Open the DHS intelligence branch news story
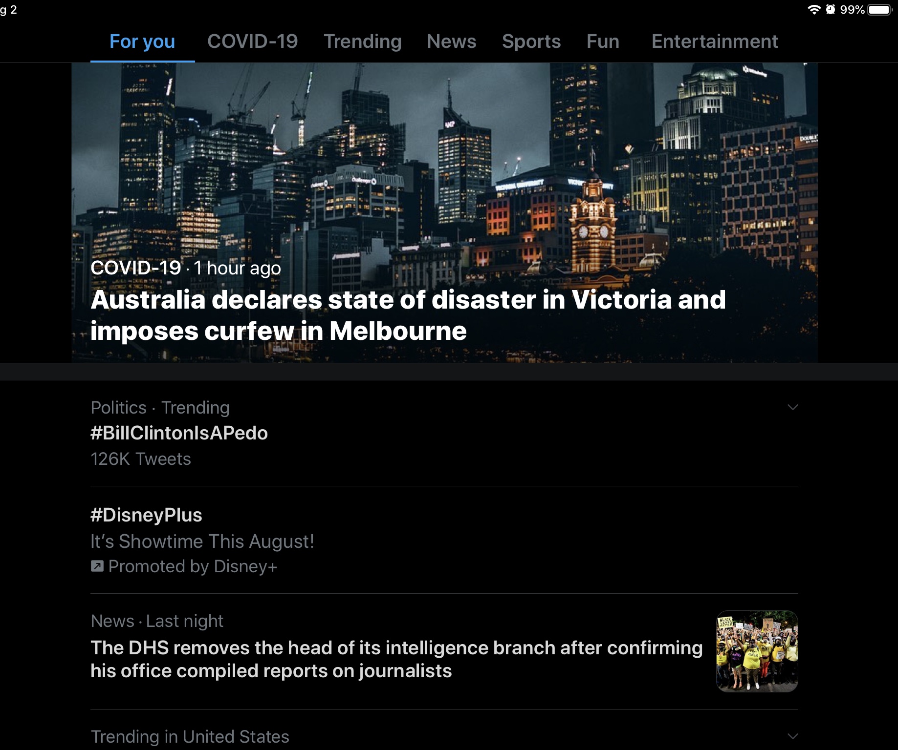 pyautogui.click(x=396, y=659)
